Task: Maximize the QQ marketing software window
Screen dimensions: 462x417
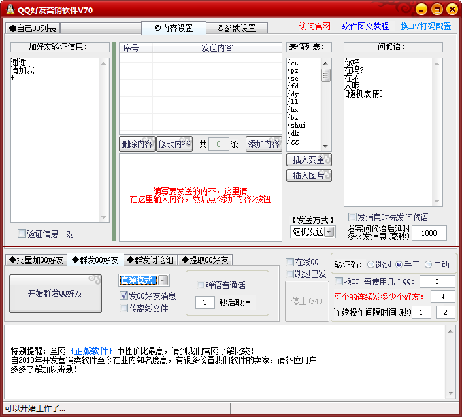Action: (x=437, y=9)
